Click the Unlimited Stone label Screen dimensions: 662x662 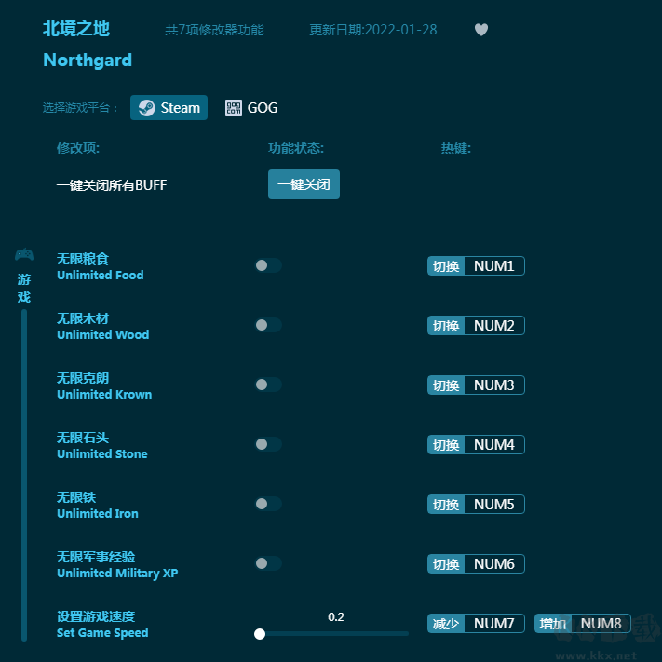pyautogui.click(x=102, y=453)
